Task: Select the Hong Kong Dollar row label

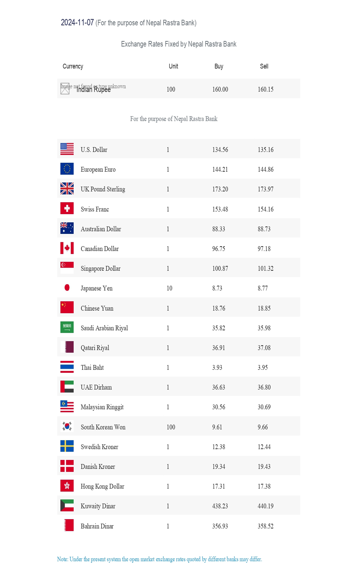Action: coord(102,486)
